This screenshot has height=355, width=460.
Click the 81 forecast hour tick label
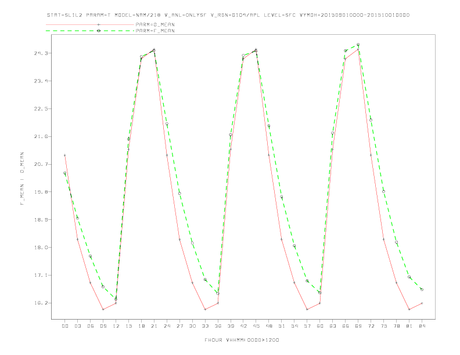(409, 326)
